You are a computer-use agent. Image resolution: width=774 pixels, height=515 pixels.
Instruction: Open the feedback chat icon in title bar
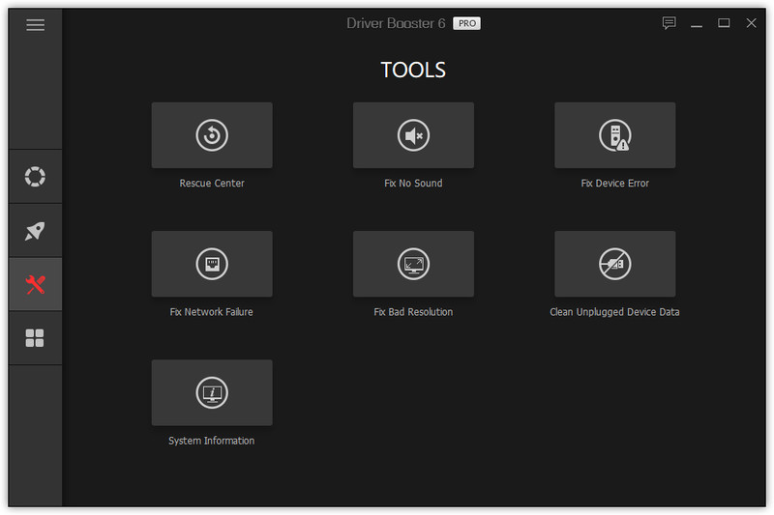coord(669,23)
